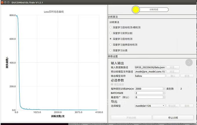Click the 预训练模型文件路径 input field
Image resolution: width=197 pixels, height=125 pixels.
pyautogui.click(x=150, y=71)
